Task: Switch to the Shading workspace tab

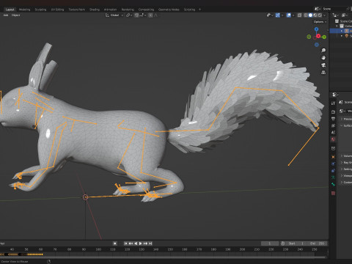Action: 95,10
